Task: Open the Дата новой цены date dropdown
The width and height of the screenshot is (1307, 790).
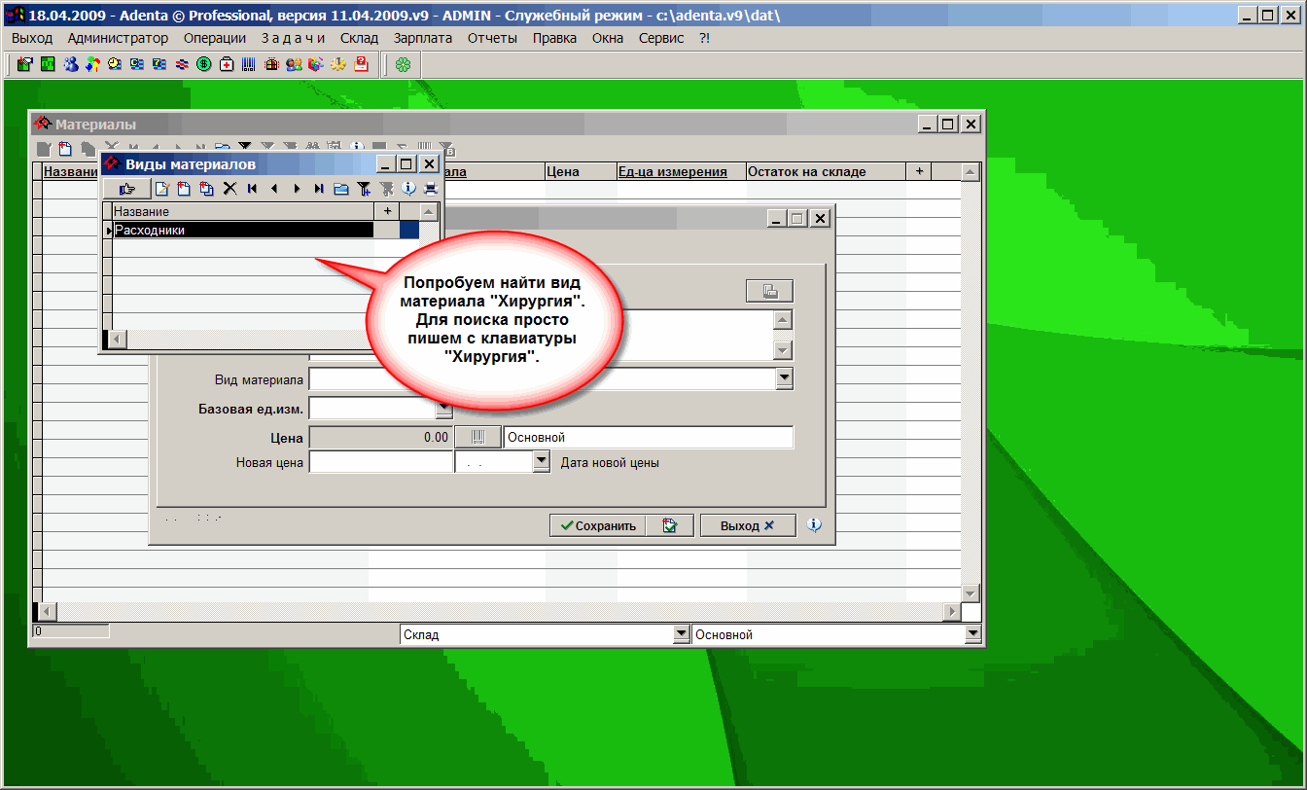Action: click(x=543, y=463)
